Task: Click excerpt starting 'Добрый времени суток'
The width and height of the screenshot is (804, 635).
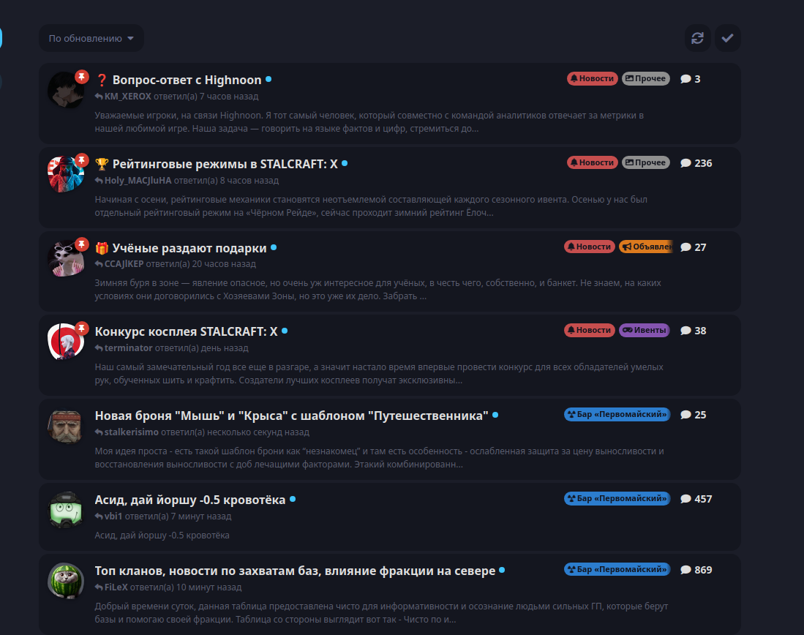Action: (x=381, y=613)
